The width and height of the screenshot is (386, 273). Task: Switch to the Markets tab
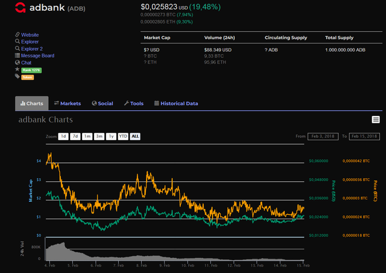(x=68, y=103)
